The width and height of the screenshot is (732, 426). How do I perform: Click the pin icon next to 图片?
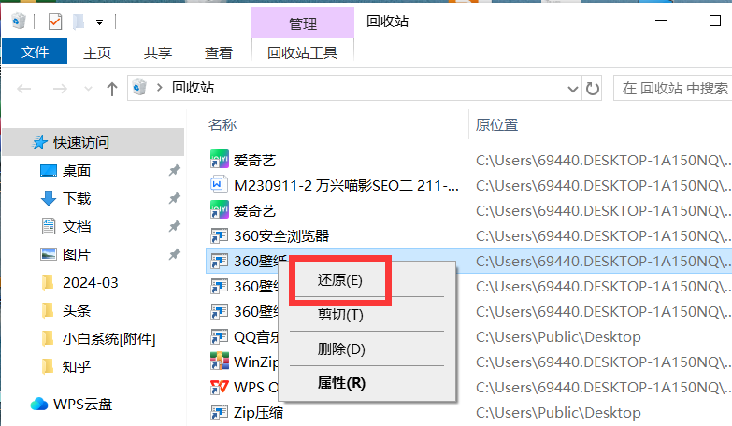tap(174, 254)
